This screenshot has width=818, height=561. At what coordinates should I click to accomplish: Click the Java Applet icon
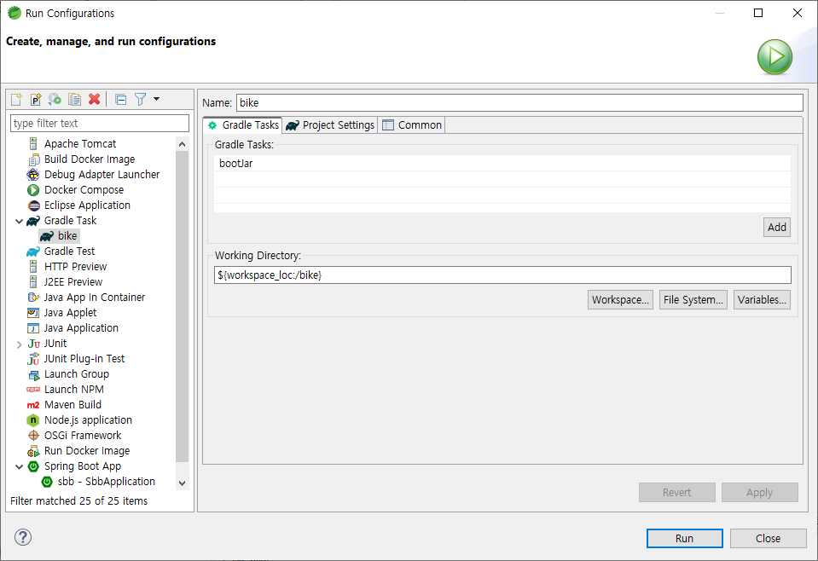click(x=33, y=313)
